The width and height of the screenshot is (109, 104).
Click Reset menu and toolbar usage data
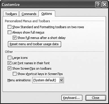tap(35, 44)
